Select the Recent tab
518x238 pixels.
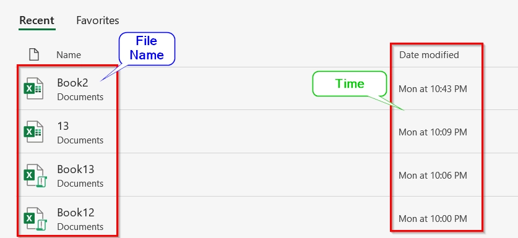(x=37, y=20)
